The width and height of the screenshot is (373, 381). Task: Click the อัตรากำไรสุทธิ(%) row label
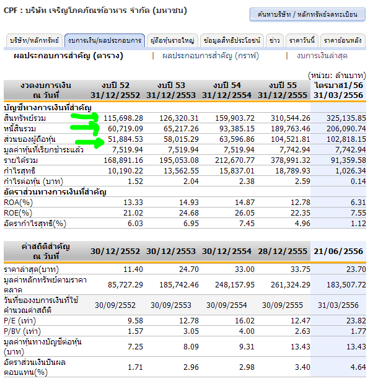35,224
